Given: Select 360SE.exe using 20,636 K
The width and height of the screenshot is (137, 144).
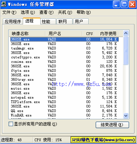Looking at the screenshot, I should tap(64, 66).
